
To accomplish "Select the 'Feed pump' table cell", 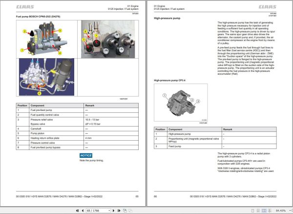I will (194, 147).
